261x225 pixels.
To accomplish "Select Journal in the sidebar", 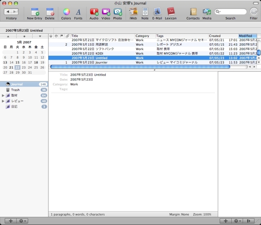I will click(x=24, y=84).
